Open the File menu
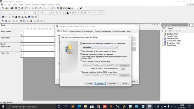194x109 pixels. pos(5,5)
